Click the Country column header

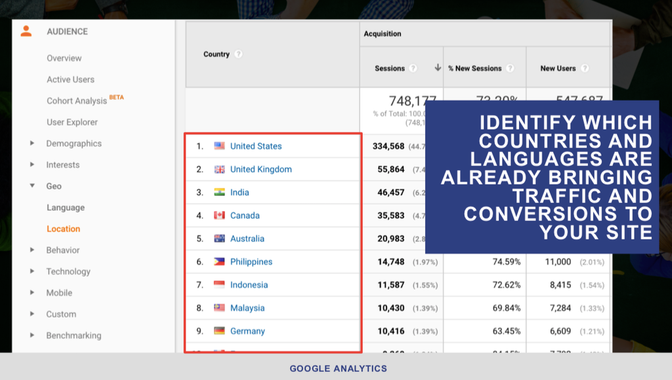(x=217, y=54)
